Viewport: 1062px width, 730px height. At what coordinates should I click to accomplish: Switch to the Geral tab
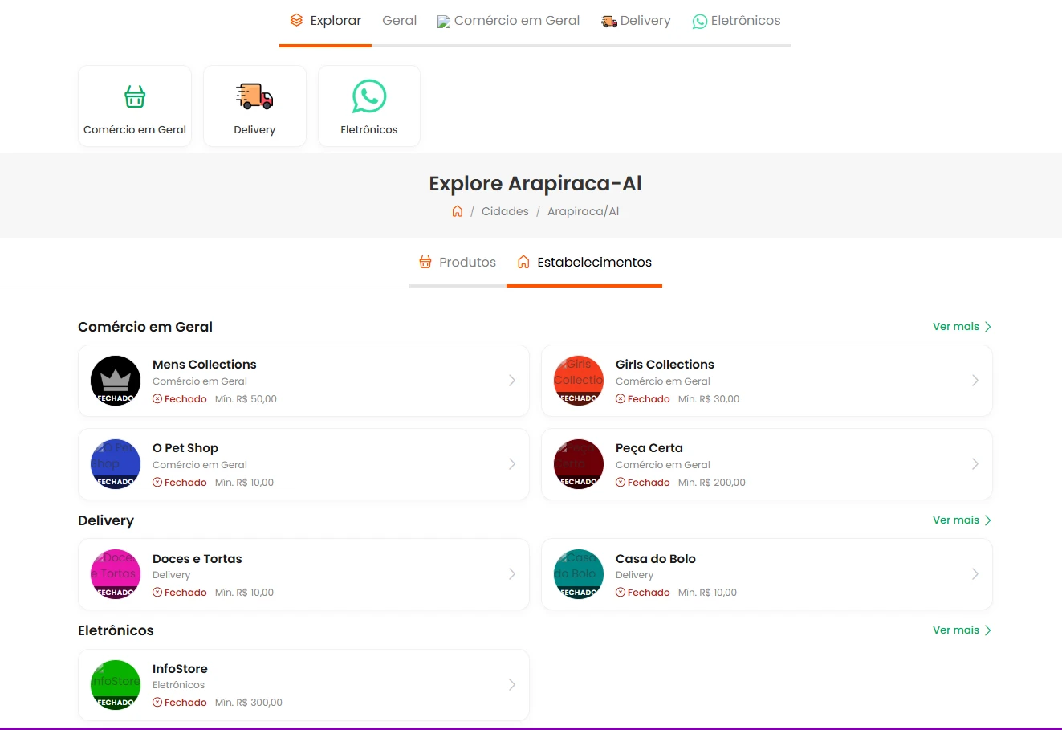point(399,22)
